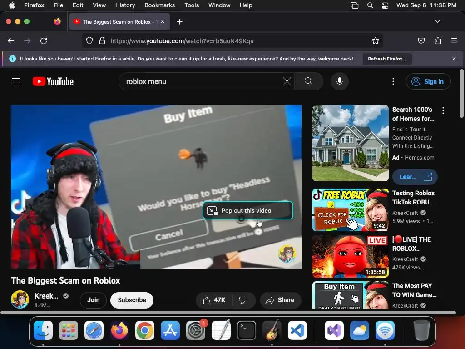The image size is (465, 349).
Task: Open App Store from the Dock
Action: click(x=170, y=330)
